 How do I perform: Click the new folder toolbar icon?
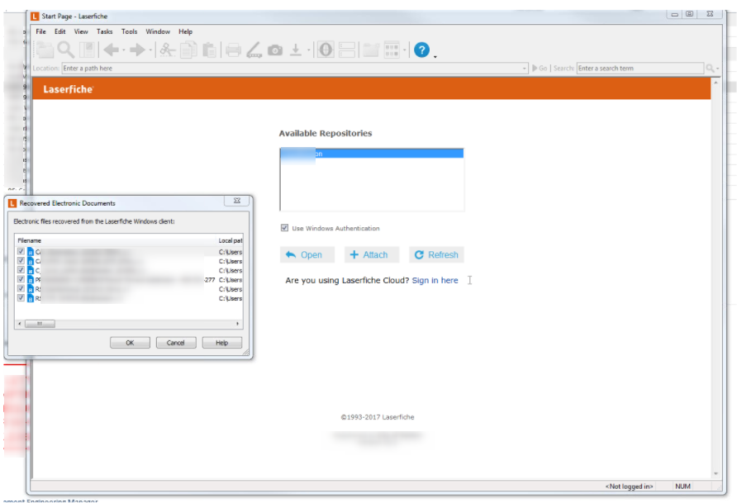pos(371,50)
